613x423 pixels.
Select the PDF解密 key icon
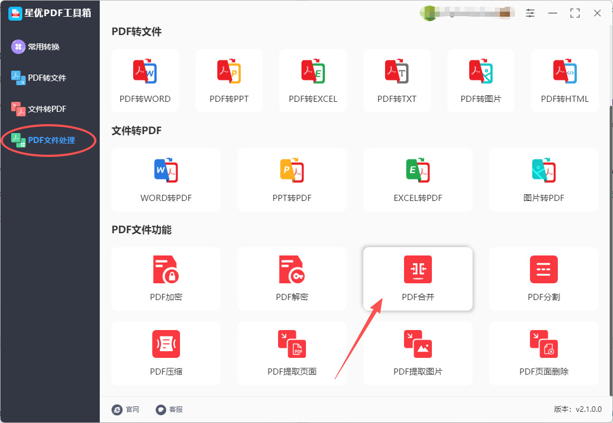point(292,269)
